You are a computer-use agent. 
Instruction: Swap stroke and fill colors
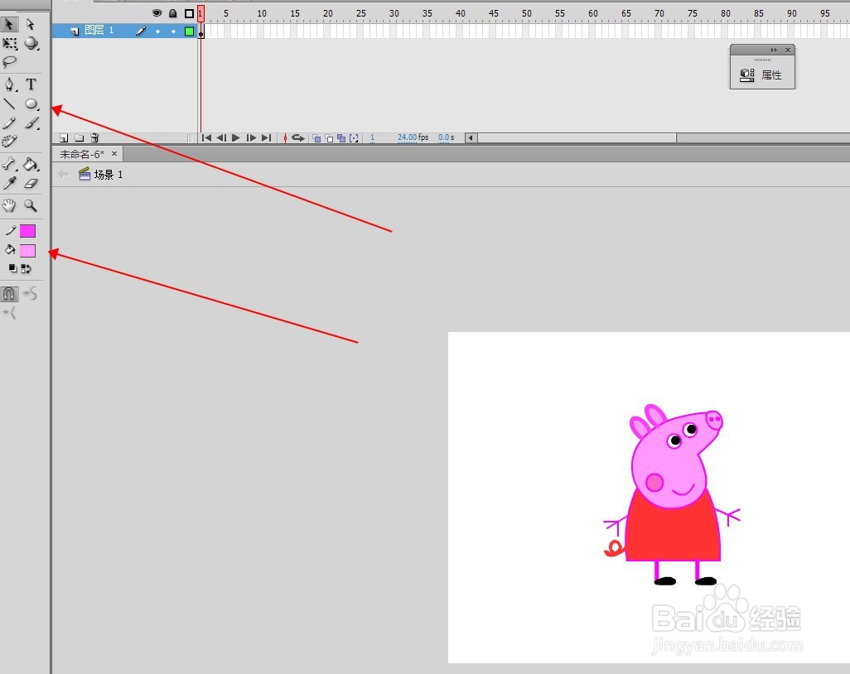coord(26,269)
